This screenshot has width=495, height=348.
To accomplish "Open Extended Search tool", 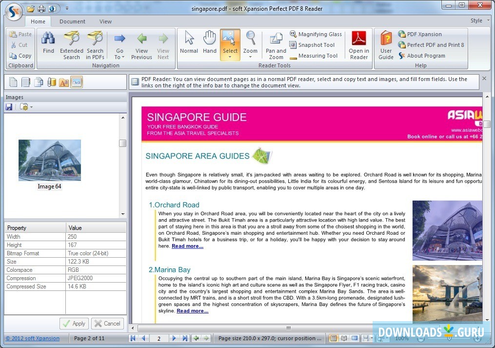I will pyautogui.click(x=72, y=45).
